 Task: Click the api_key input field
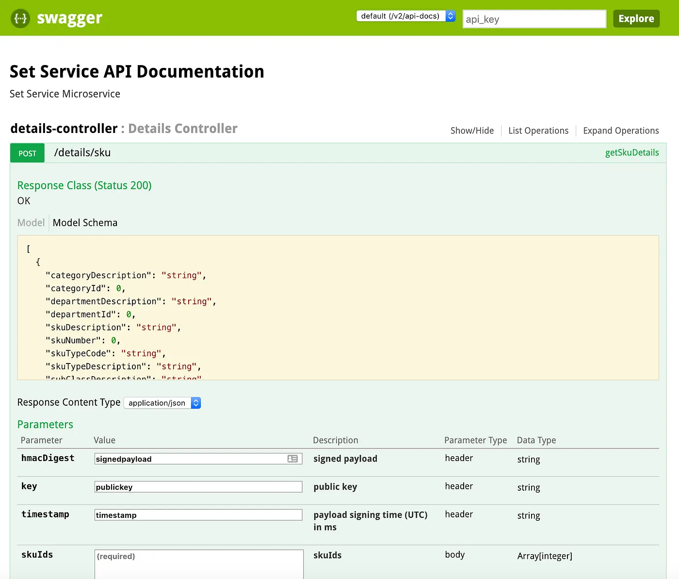point(533,19)
